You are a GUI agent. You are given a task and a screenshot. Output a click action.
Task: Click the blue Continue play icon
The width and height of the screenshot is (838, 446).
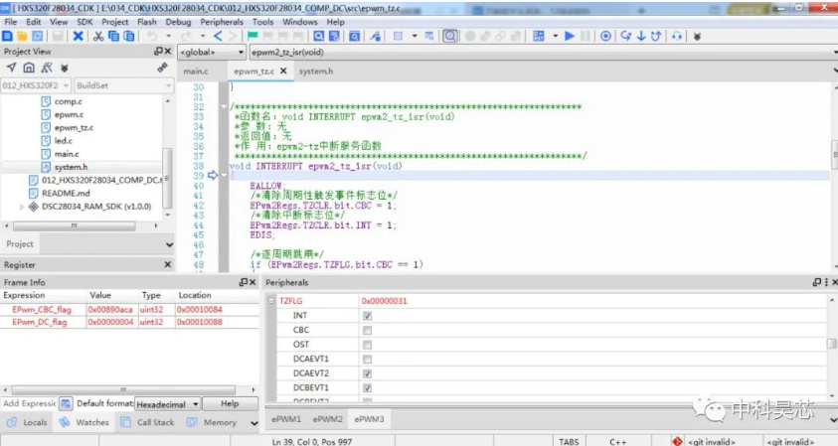(x=570, y=36)
